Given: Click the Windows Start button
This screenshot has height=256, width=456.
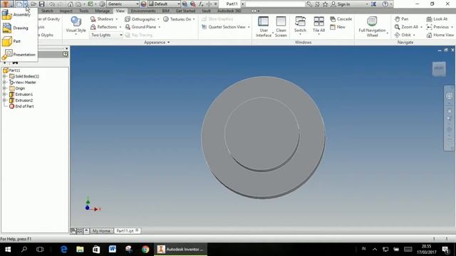Looking at the screenshot, I should [x=8, y=249].
